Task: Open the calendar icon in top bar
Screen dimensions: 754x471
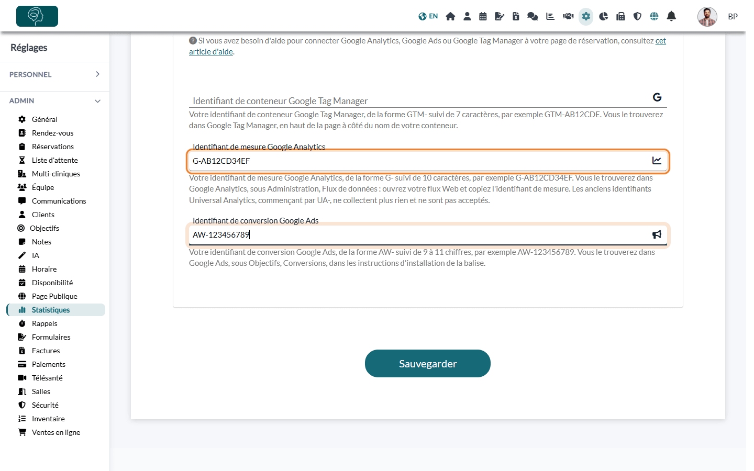Action: click(483, 16)
